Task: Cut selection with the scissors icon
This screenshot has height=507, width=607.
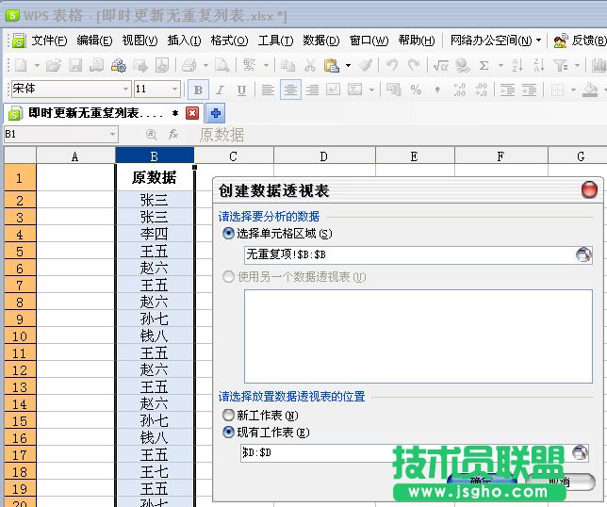Action: (310, 65)
